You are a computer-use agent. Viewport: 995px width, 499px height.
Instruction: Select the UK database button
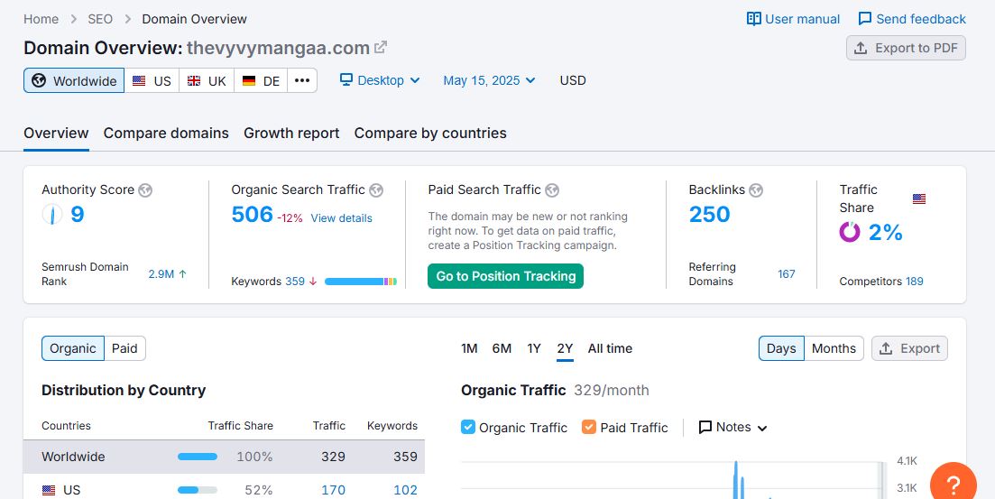pos(207,80)
